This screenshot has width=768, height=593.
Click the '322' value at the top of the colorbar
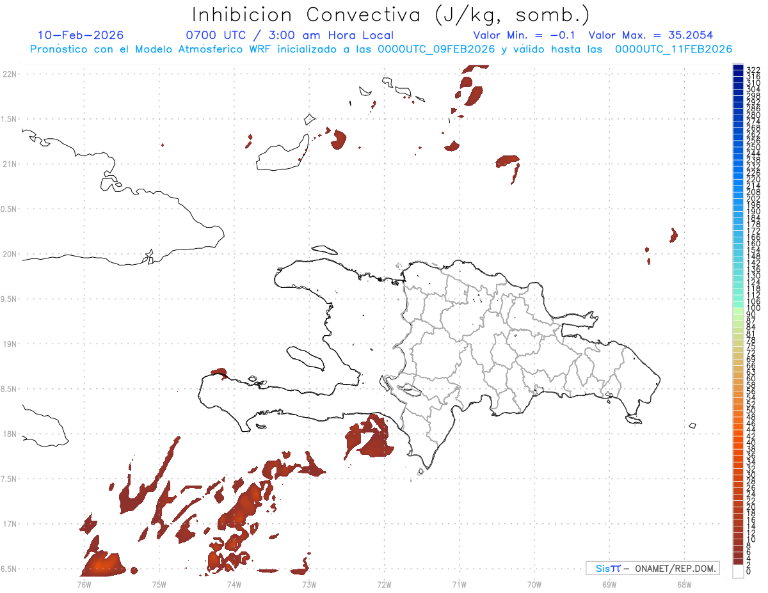pos(753,69)
